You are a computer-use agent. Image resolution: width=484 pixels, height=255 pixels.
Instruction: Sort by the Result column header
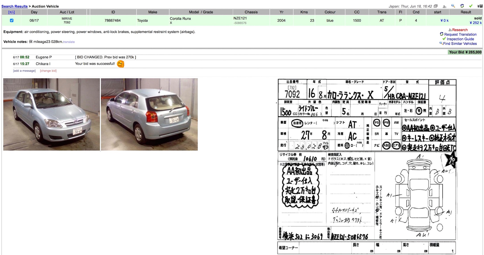[466, 12]
